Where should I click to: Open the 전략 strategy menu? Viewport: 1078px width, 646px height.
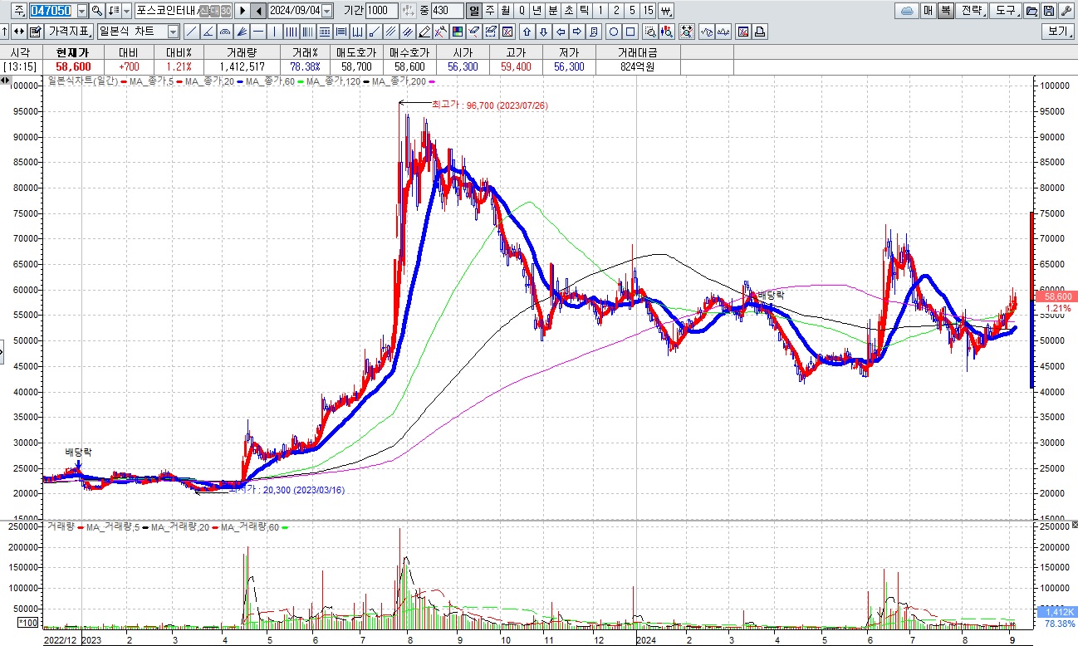[x=973, y=11]
